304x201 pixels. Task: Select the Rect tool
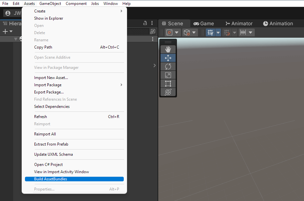tap(168, 84)
